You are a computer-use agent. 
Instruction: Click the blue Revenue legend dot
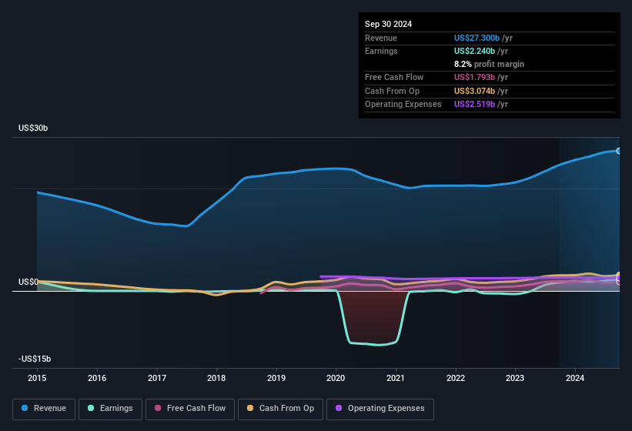pos(25,409)
